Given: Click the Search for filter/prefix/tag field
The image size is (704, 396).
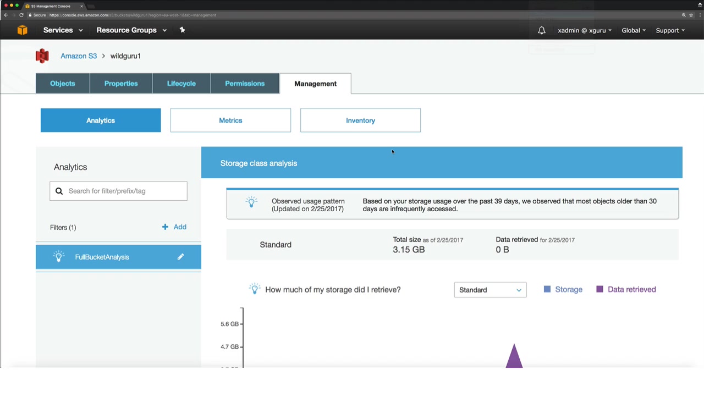Looking at the screenshot, I should [x=118, y=191].
